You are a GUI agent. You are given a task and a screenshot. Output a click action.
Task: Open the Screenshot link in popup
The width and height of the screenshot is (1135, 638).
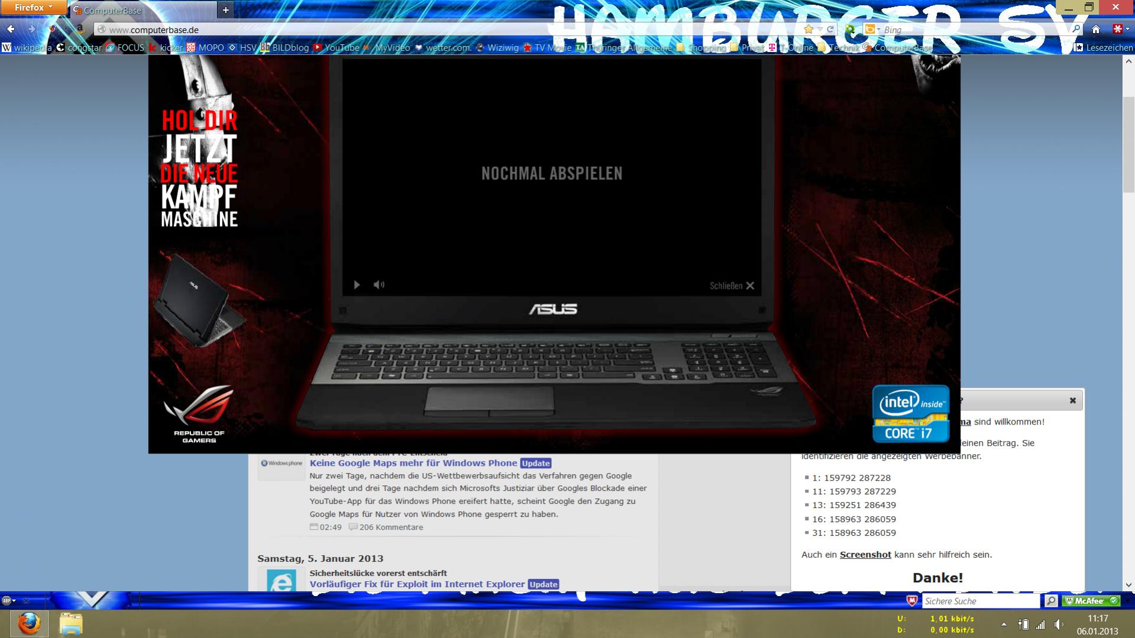pos(865,555)
